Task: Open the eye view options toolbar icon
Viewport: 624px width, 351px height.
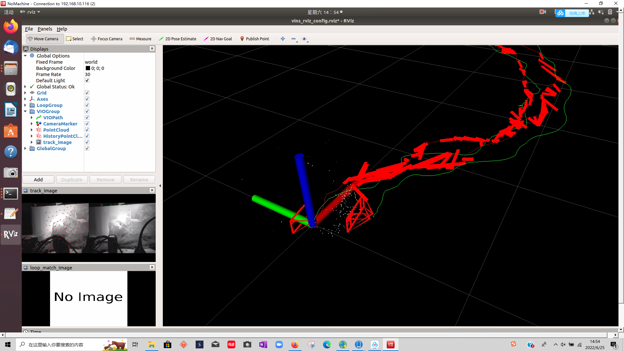Action: click(304, 39)
